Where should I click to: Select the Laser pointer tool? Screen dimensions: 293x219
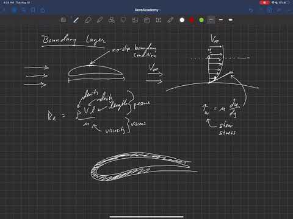170,20
